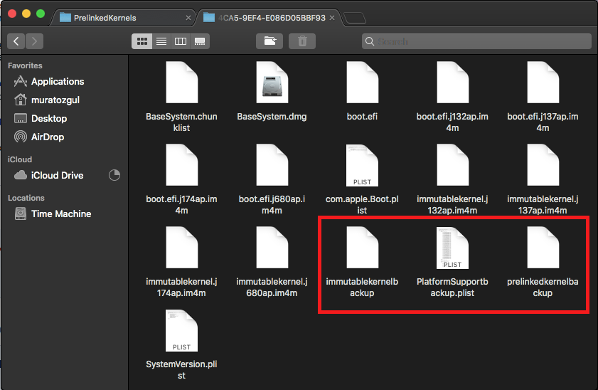Minimize the Finder window with the yellow button

[x=26, y=14]
